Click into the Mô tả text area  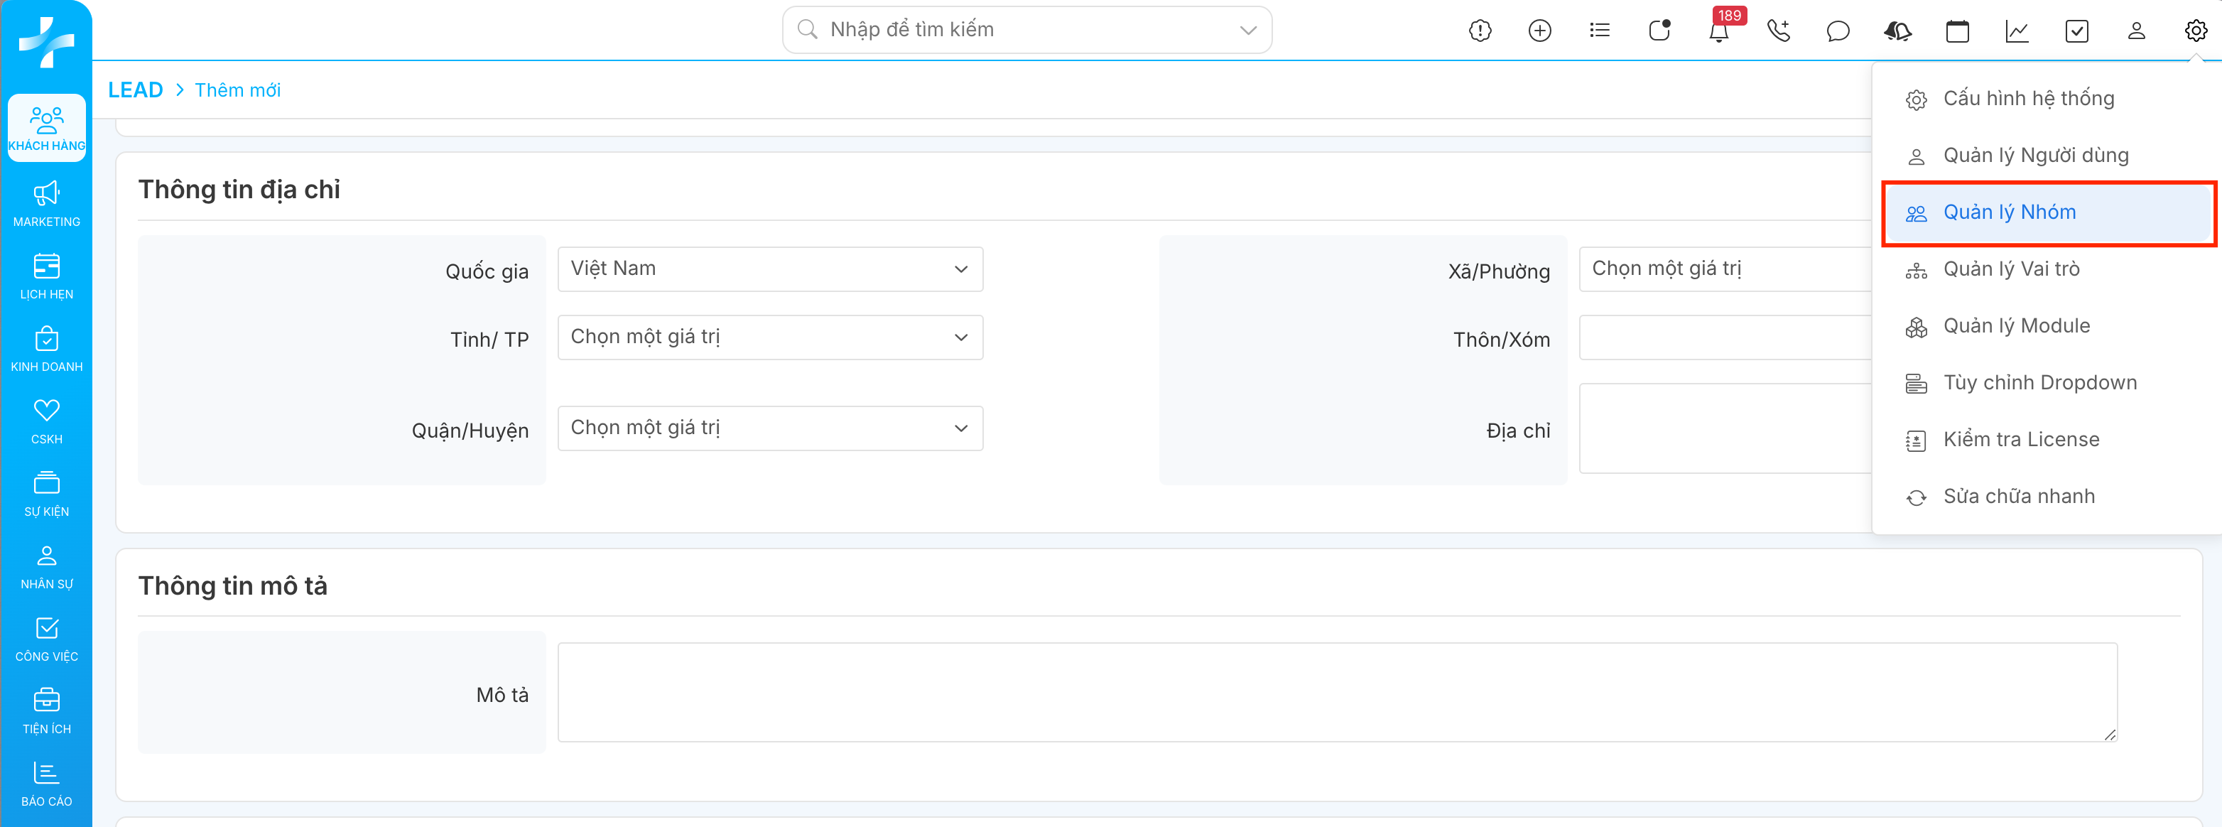tap(1336, 691)
